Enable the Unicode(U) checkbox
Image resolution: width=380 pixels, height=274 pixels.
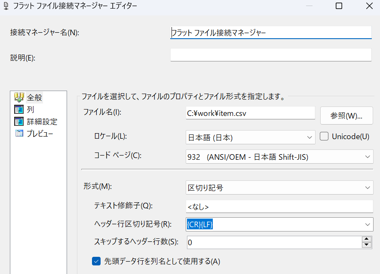click(324, 136)
